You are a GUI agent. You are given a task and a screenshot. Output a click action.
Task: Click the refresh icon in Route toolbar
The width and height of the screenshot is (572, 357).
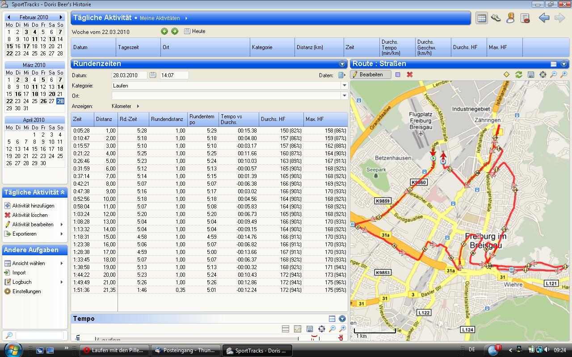coord(518,75)
